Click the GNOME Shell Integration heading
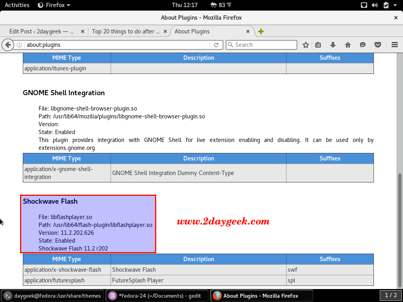The width and height of the screenshot is (403, 302). (x=64, y=93)
